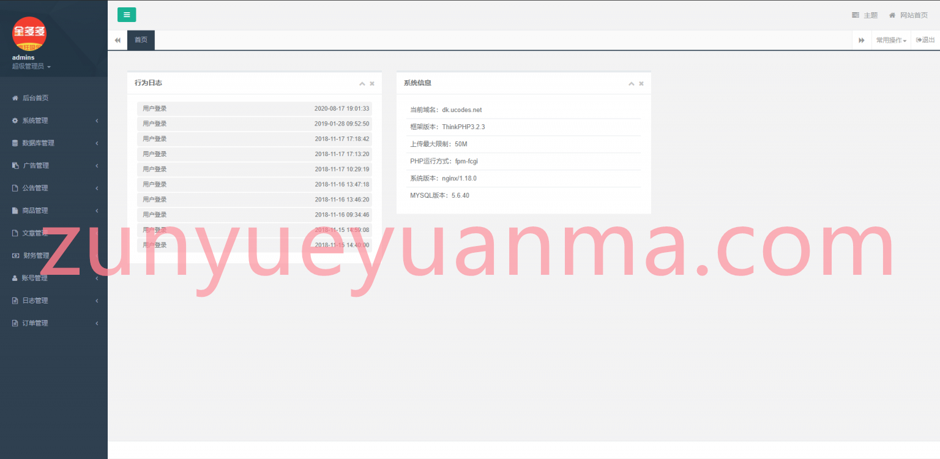Select log entry dated 2018-11-16 13:47:18
The image size is (940, 459).
tap(255, 184)
